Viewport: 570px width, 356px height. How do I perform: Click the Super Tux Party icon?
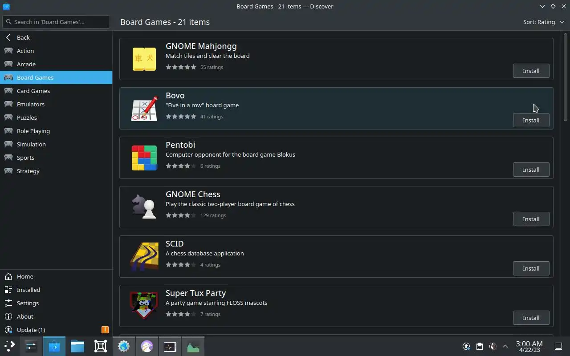pos(144,306)
